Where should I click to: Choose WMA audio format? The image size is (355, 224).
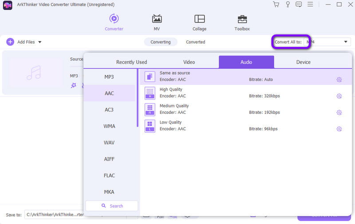click(x=109, y=126)
